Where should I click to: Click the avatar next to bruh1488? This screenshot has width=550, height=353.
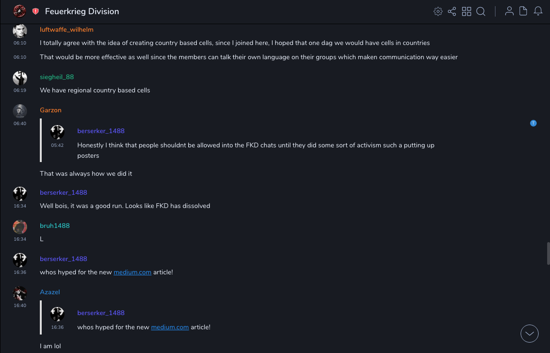tap(20, 227)
